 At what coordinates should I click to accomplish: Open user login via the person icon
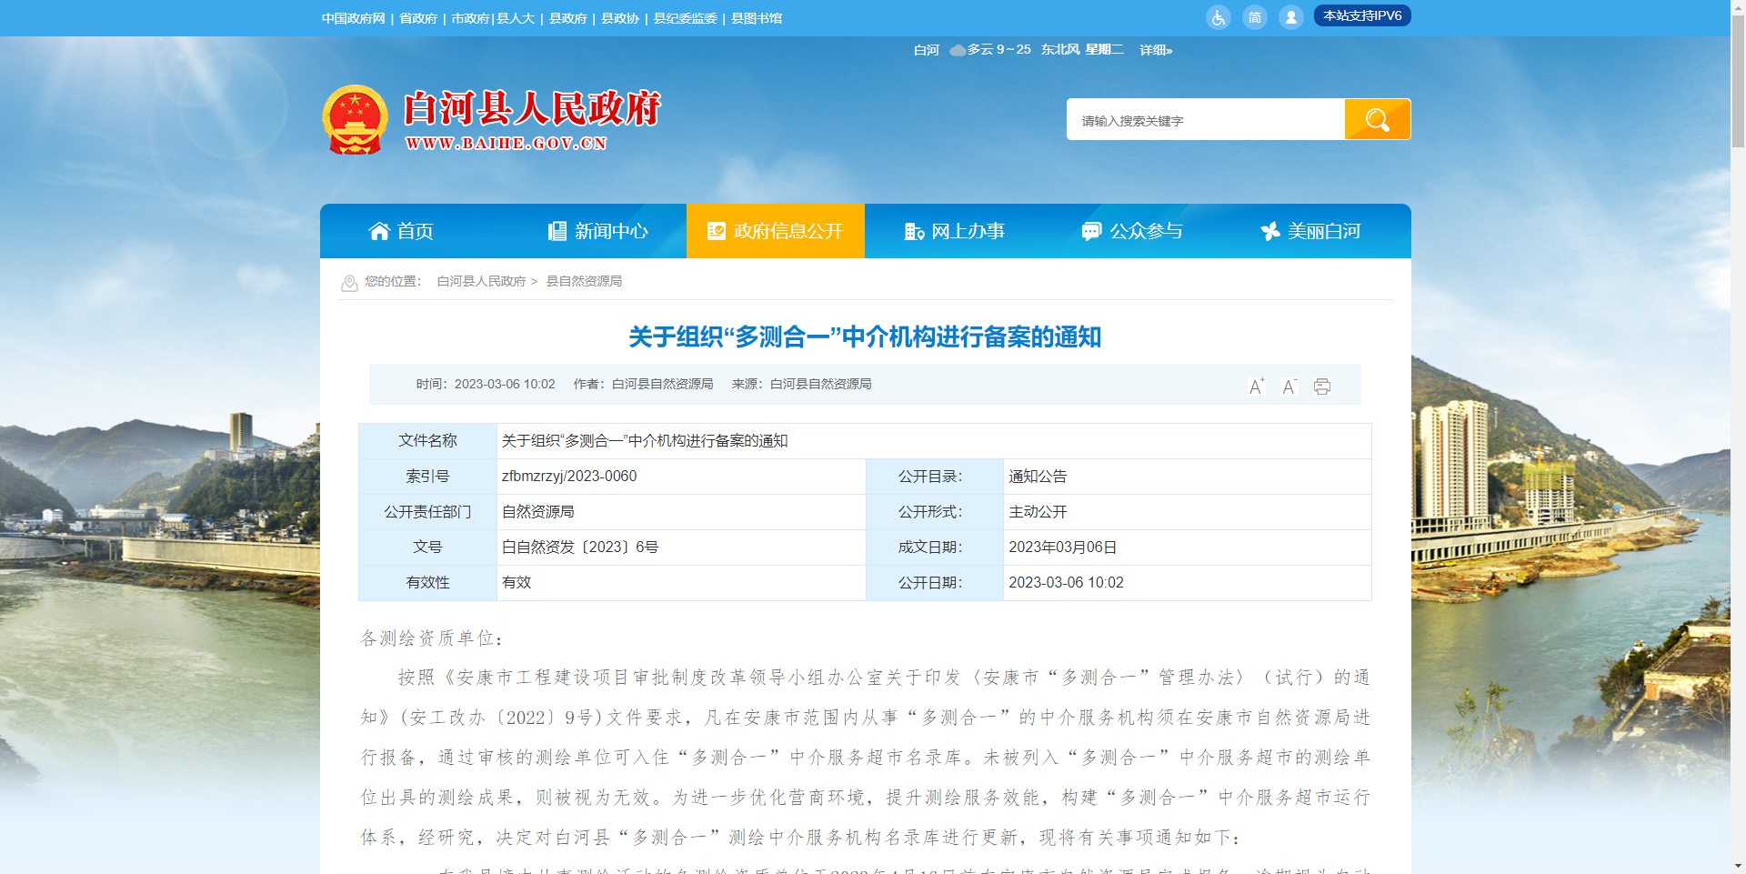1290,16
